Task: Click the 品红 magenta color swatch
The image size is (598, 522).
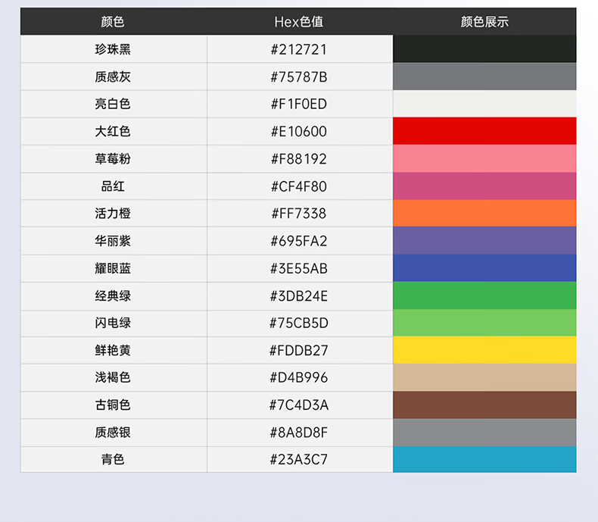Action: 484,186
